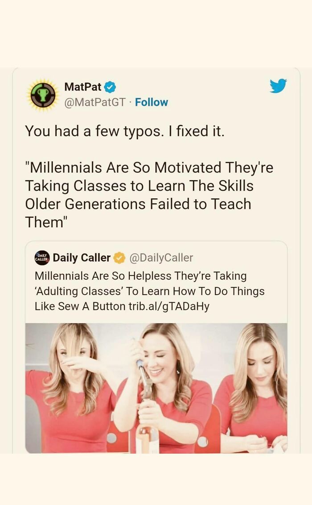The width and height of the screenshot is (312, 505).
Task: Click Daily Caller's gold verified badge
Action: click(119, 258)
